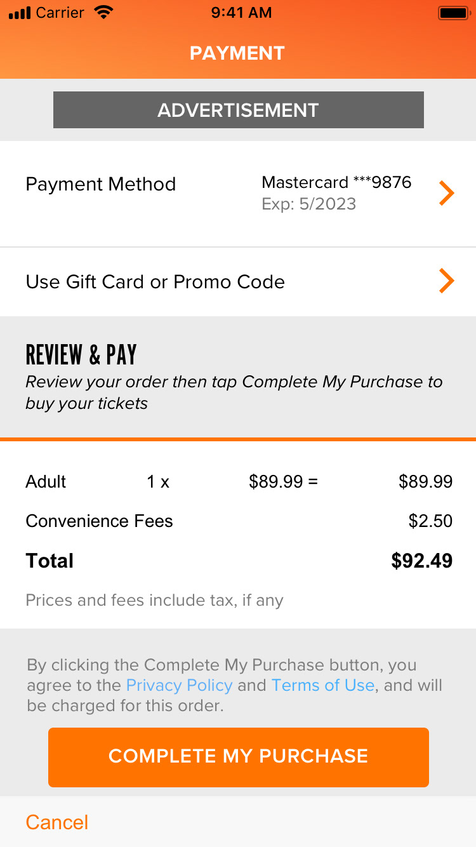Tap the Advertisement banner
Viewport: 476px width, 847px height.
pyautogui.click(x=238, y=110)
